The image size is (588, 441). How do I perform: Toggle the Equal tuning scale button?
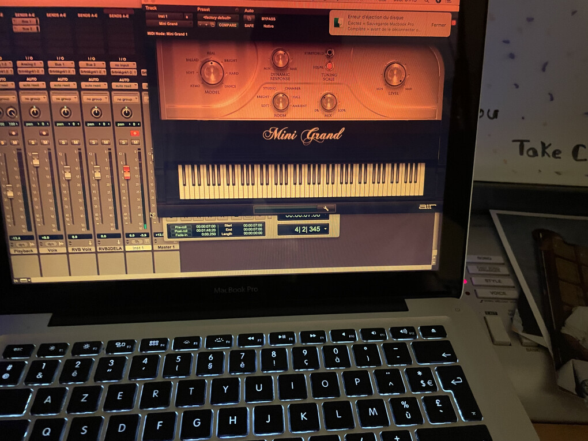coord(329,66)
